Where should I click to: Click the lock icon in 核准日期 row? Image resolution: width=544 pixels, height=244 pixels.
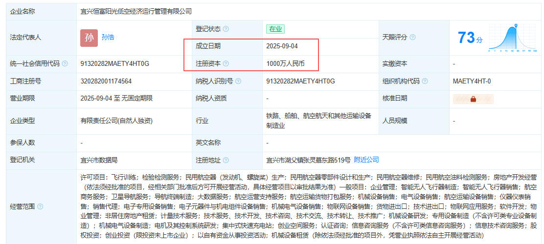click(473, 99)
